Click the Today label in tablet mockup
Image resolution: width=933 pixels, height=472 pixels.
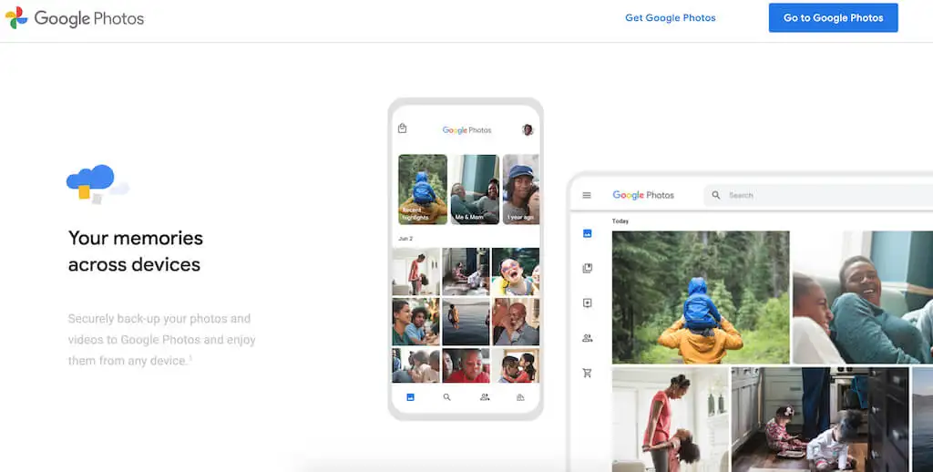click(x=620, y=221)
